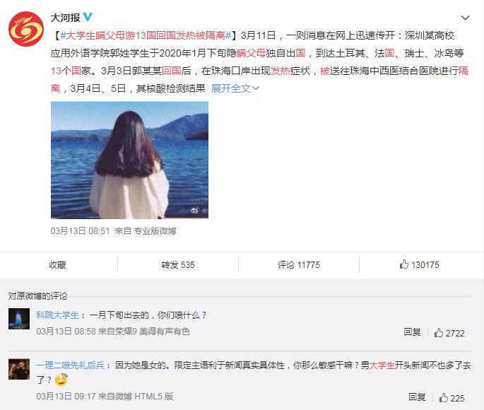484x410 pixels.
Task: Like 科院大学生's comment with 2722 likes
Action: point(449,333)
